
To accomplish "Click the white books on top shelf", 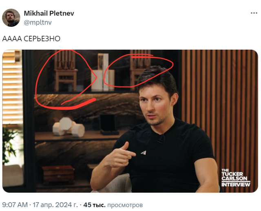I will pos(103,73).
